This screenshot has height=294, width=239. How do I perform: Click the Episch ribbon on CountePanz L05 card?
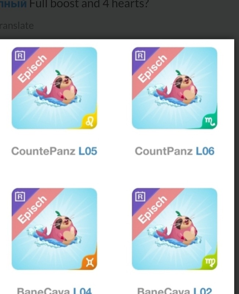(32, 68)
